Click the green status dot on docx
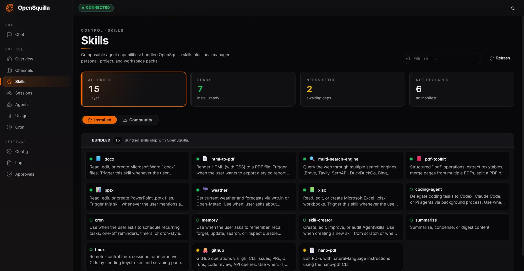 pyautogui.click(x=91, y=159)
